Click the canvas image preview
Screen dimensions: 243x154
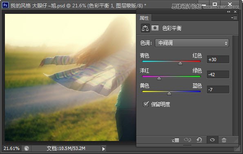70,77
